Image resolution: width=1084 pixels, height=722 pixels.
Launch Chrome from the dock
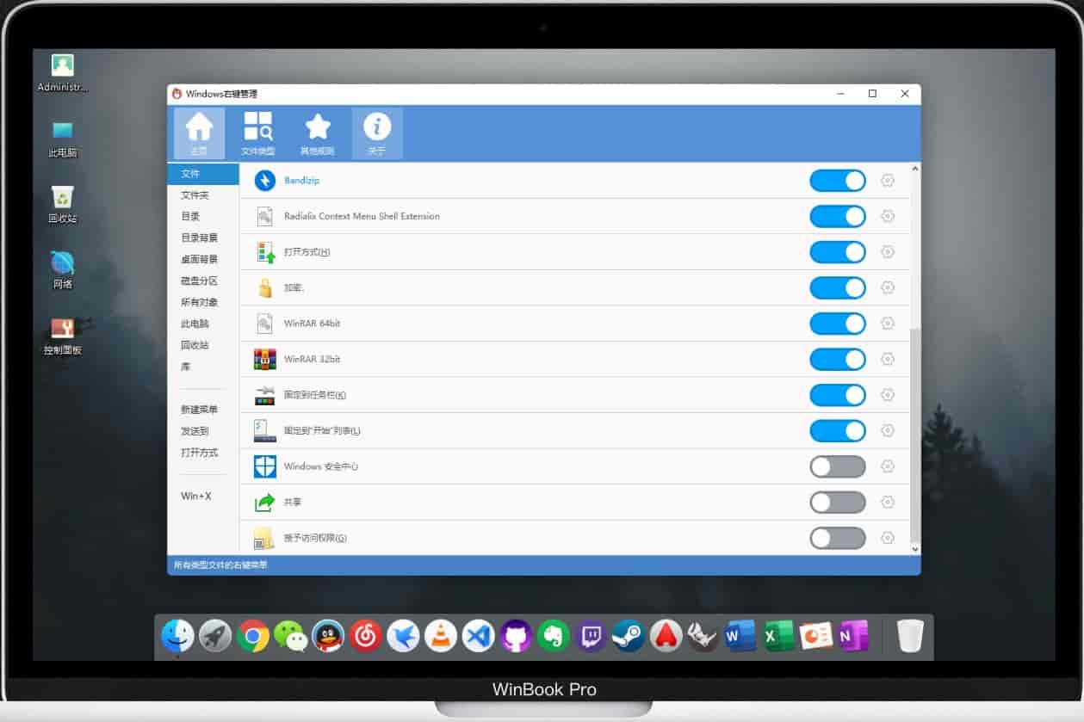click(253, 637)
